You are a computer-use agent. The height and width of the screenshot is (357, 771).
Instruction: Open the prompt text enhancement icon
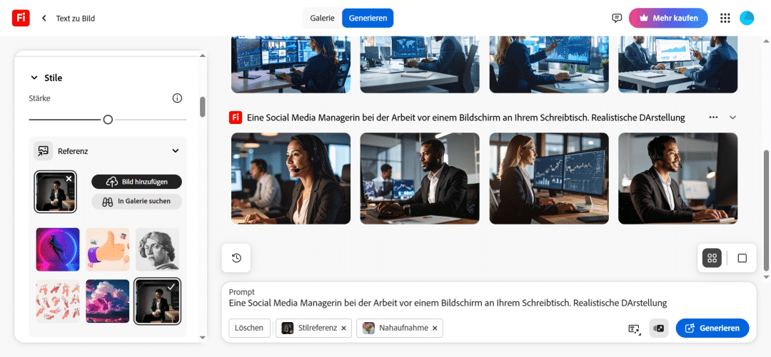coord(635,328)
